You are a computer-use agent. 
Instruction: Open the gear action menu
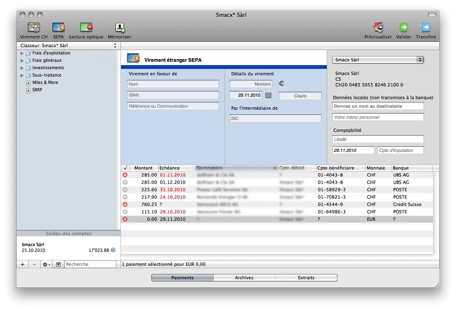46,265
